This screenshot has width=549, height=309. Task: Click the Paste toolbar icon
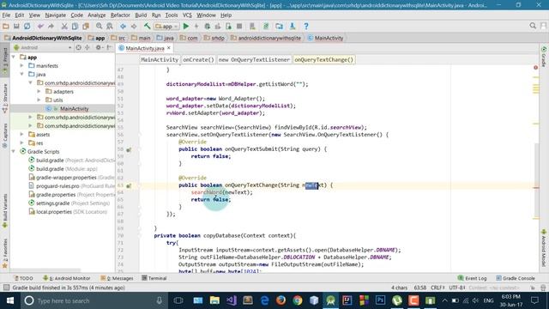point(86,27)
